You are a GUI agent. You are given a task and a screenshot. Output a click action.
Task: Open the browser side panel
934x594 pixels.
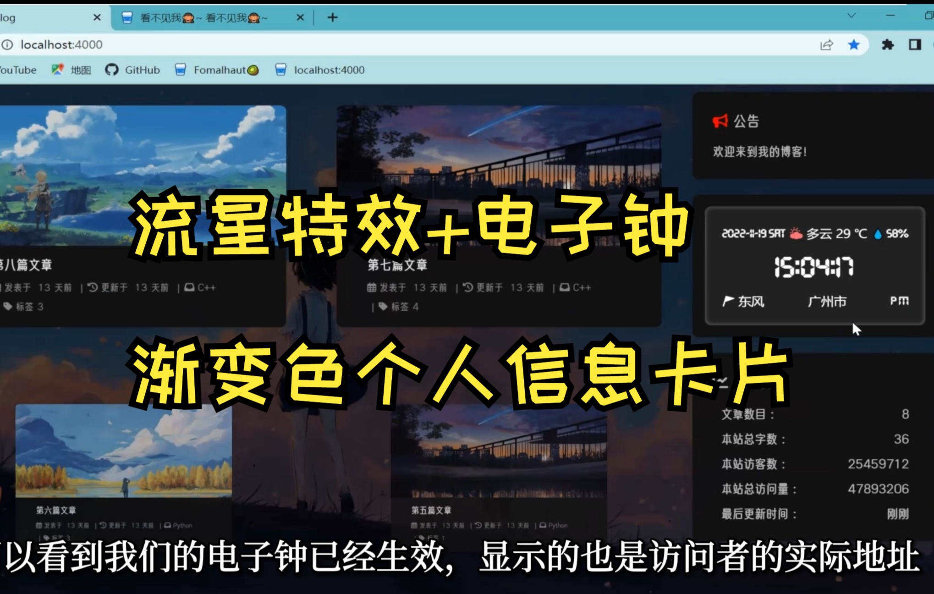(915, 44)
